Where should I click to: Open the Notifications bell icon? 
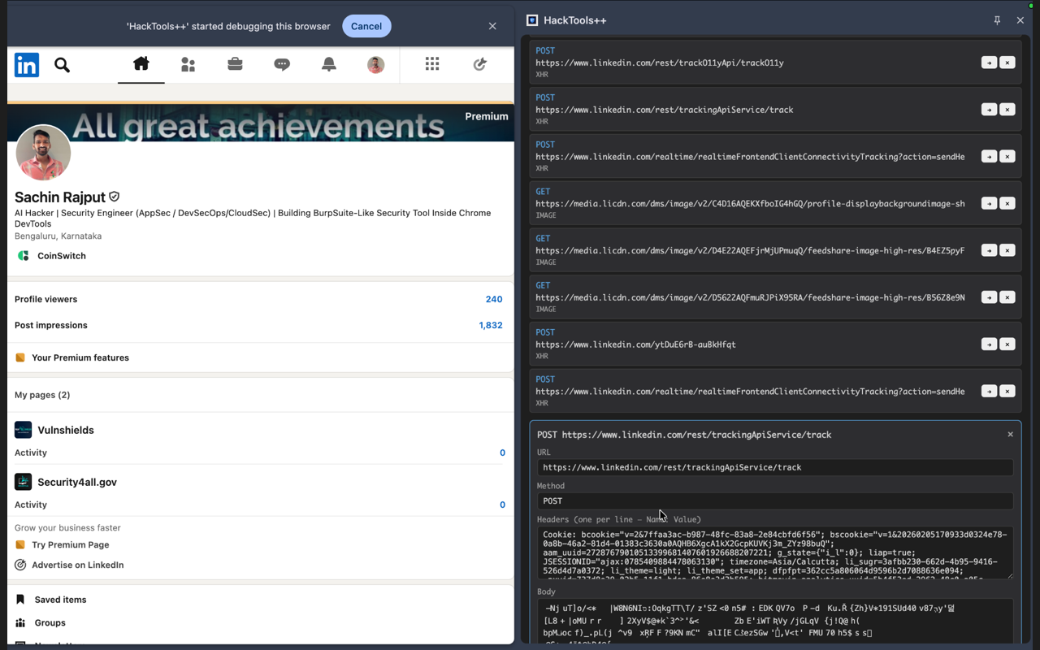(x=329, y=65)
